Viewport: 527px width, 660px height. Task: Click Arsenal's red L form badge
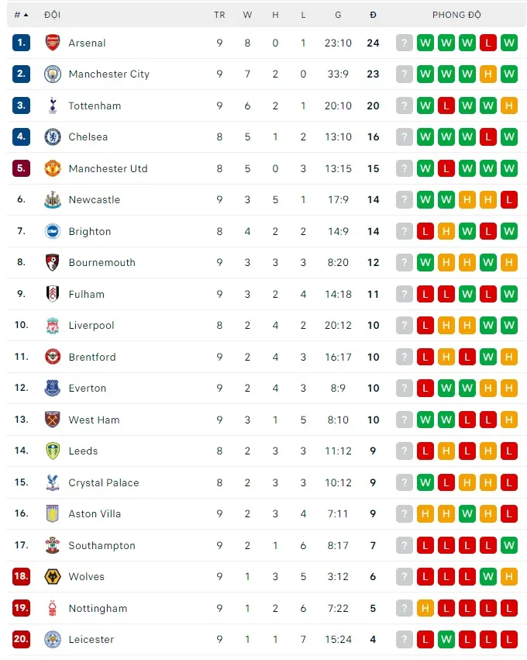coord(488,43)
